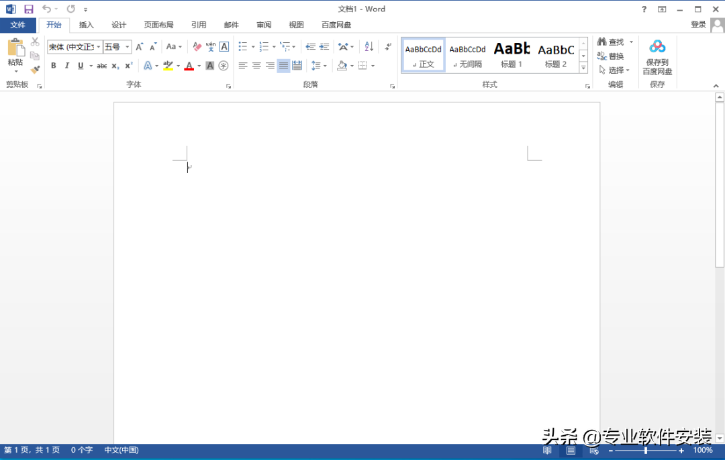Click the Paste clipboard icon
The width and height of the screenshot is (725, 460).
(15, 48)
